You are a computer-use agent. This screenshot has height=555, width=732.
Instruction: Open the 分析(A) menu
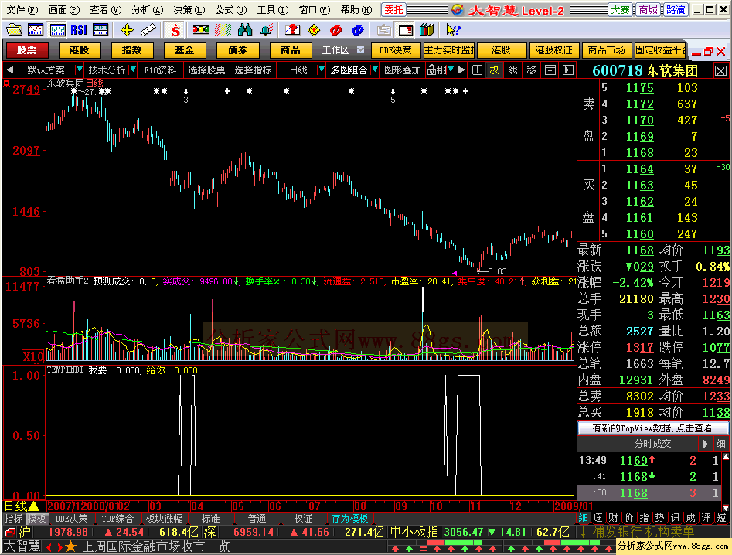point(147,10)
